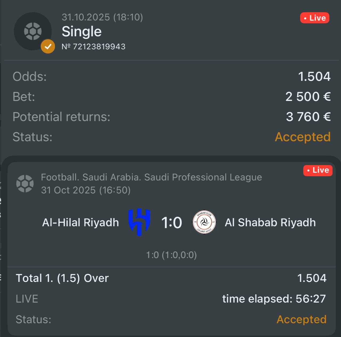The height and width of the screenshot is (337, 341).
Task: Open the Al-Hilal Riyadh team name
Action: [x=80, y=222]
